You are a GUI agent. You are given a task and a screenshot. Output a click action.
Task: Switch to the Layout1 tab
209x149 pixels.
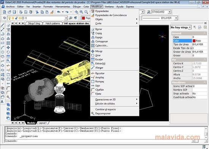(43, 123)
